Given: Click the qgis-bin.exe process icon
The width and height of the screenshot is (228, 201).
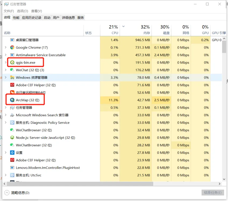Looking at the screenshot, I should (12, 63).
